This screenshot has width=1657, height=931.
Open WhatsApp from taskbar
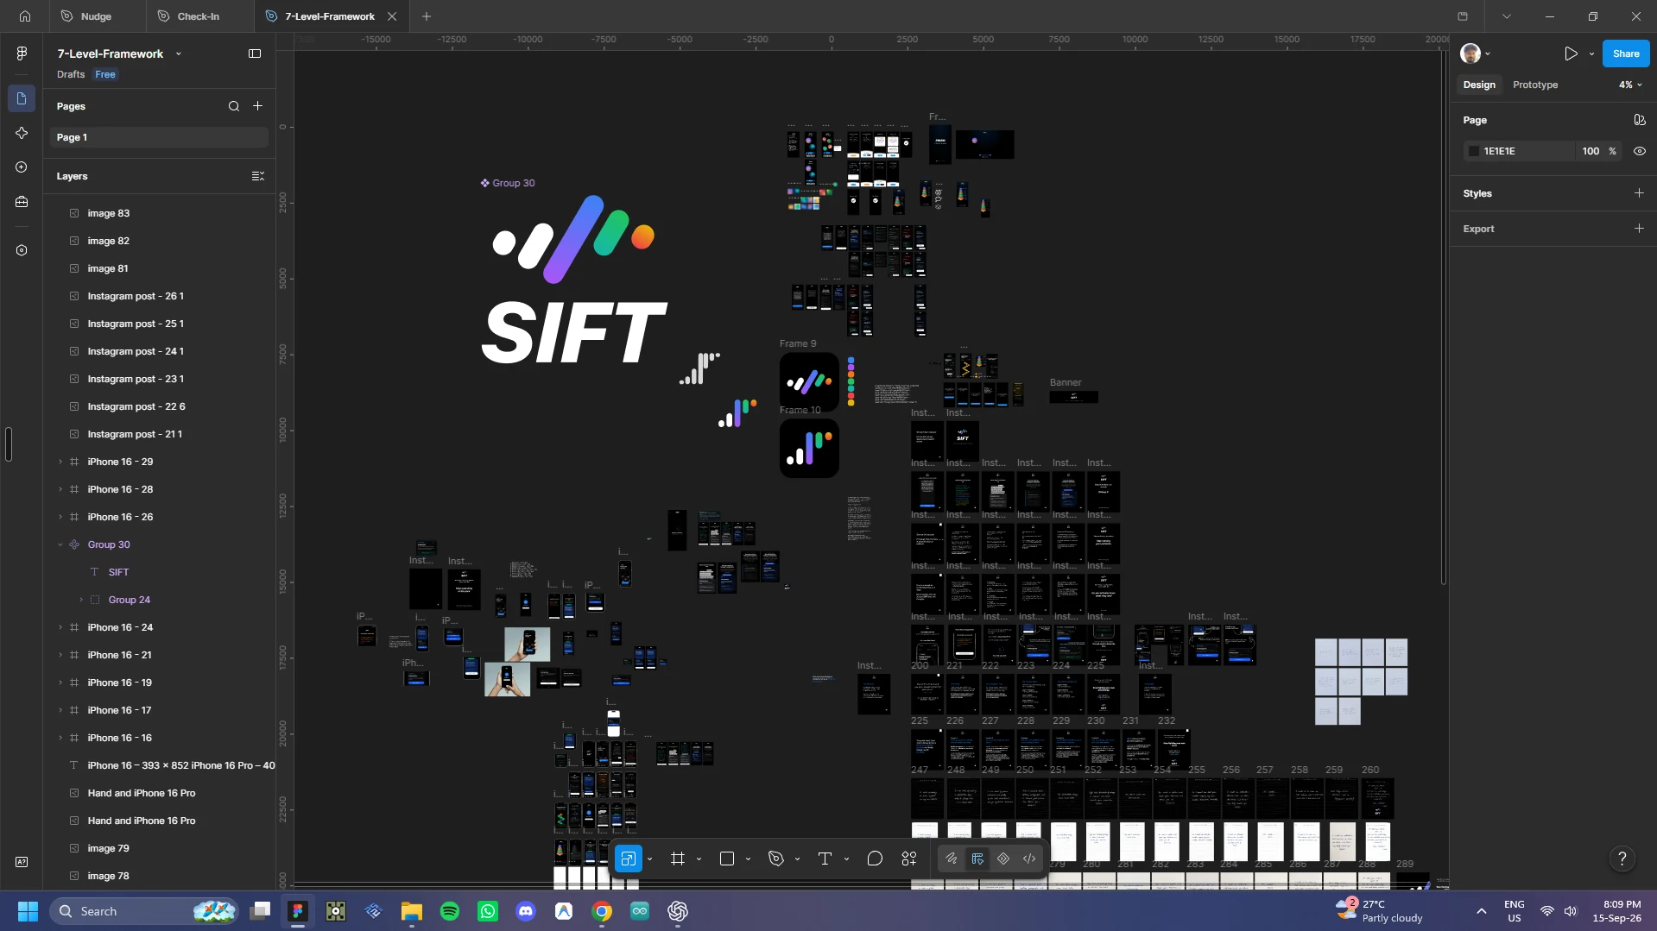click(x=488, y=911)
